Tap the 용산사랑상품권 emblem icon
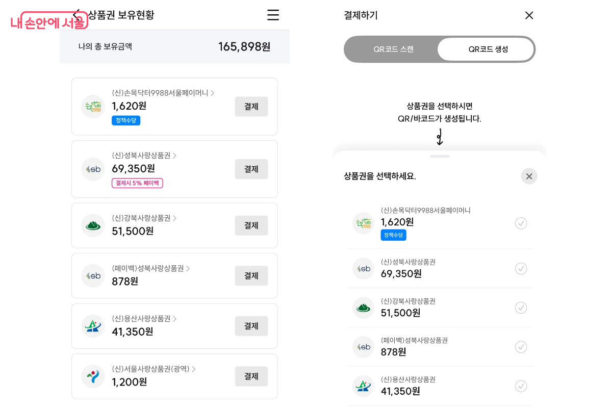612x408 pixels. tap(93, 326)
